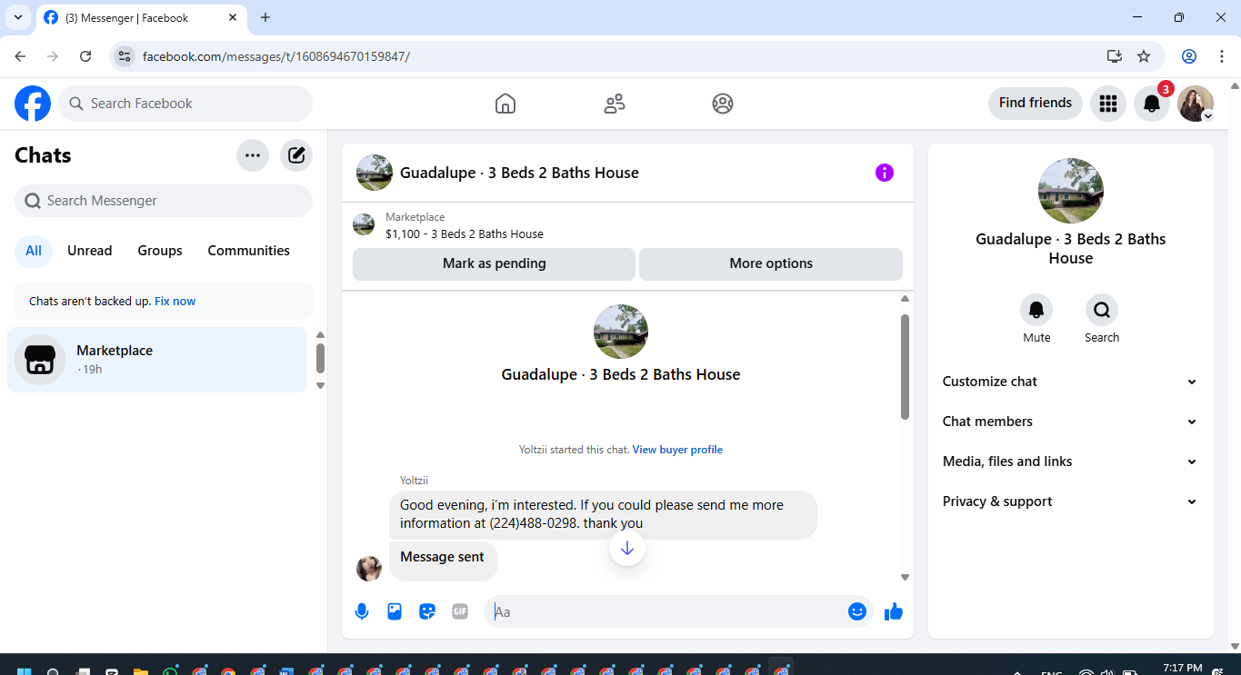Click the "Message sent" bubble
The width and height of the screenshot is (1241, 675).
tap(443, 561)
